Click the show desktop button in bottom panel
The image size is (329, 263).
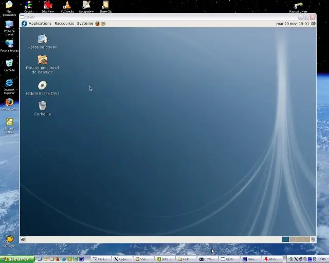[x=23, y=239]
